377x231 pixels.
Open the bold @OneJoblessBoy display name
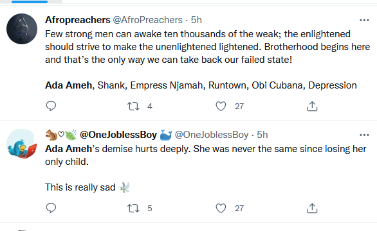click(118, 135)
